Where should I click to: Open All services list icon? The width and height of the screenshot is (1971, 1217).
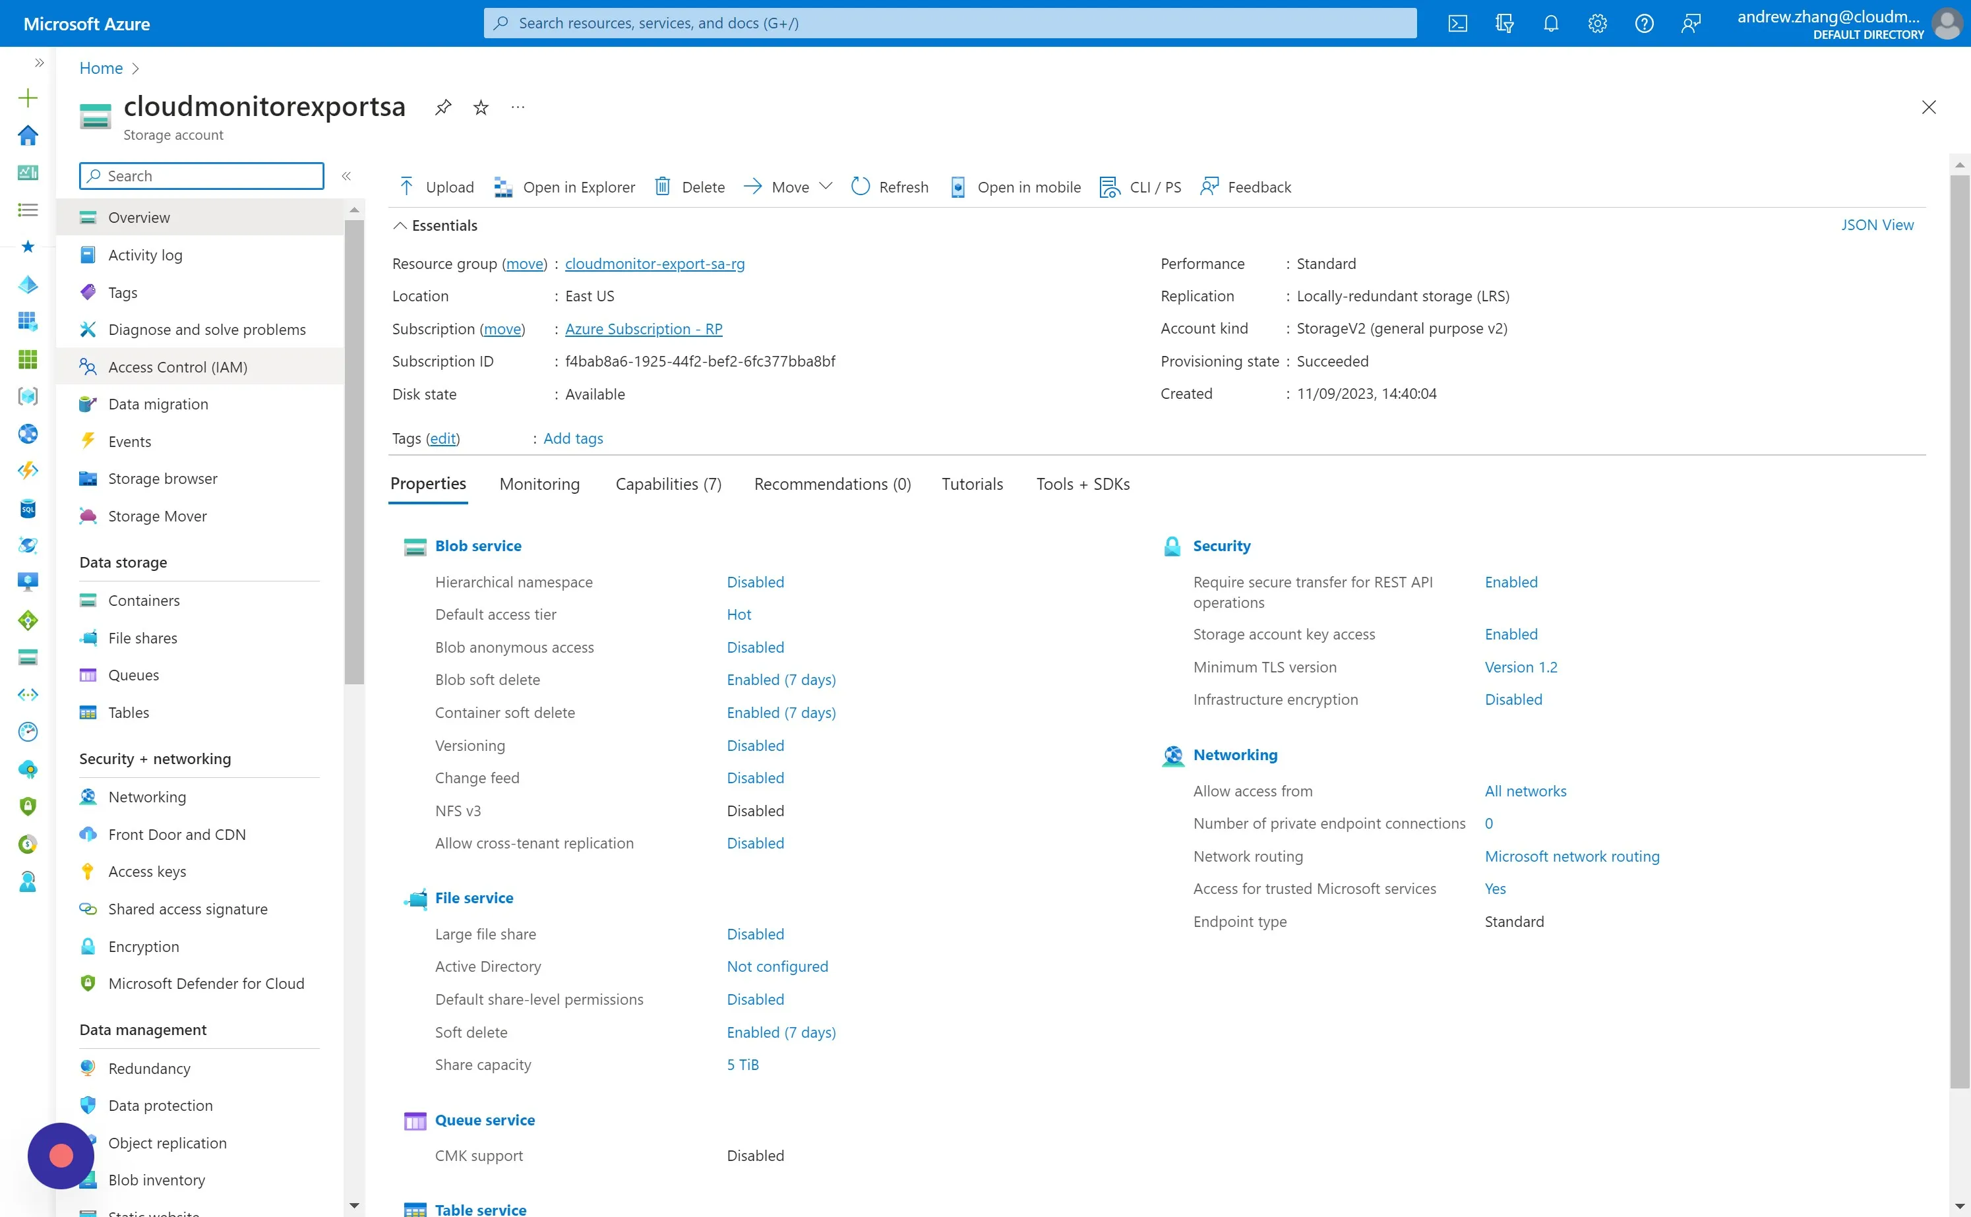click(27, 210)
